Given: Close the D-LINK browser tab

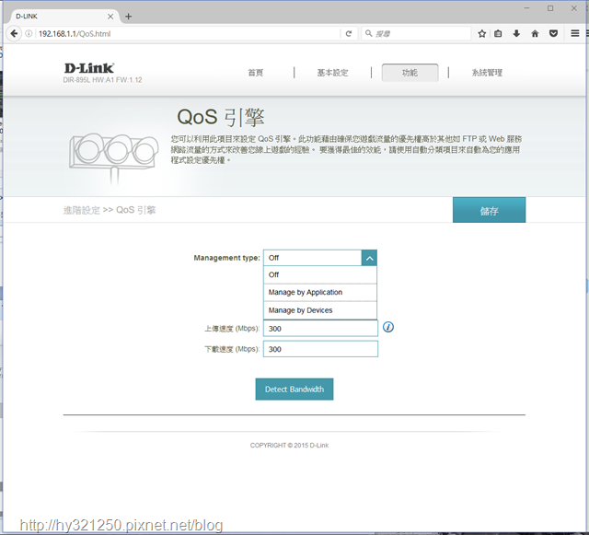Looking at the screenshot, I should pyautogui.click(x=110, y=17).
